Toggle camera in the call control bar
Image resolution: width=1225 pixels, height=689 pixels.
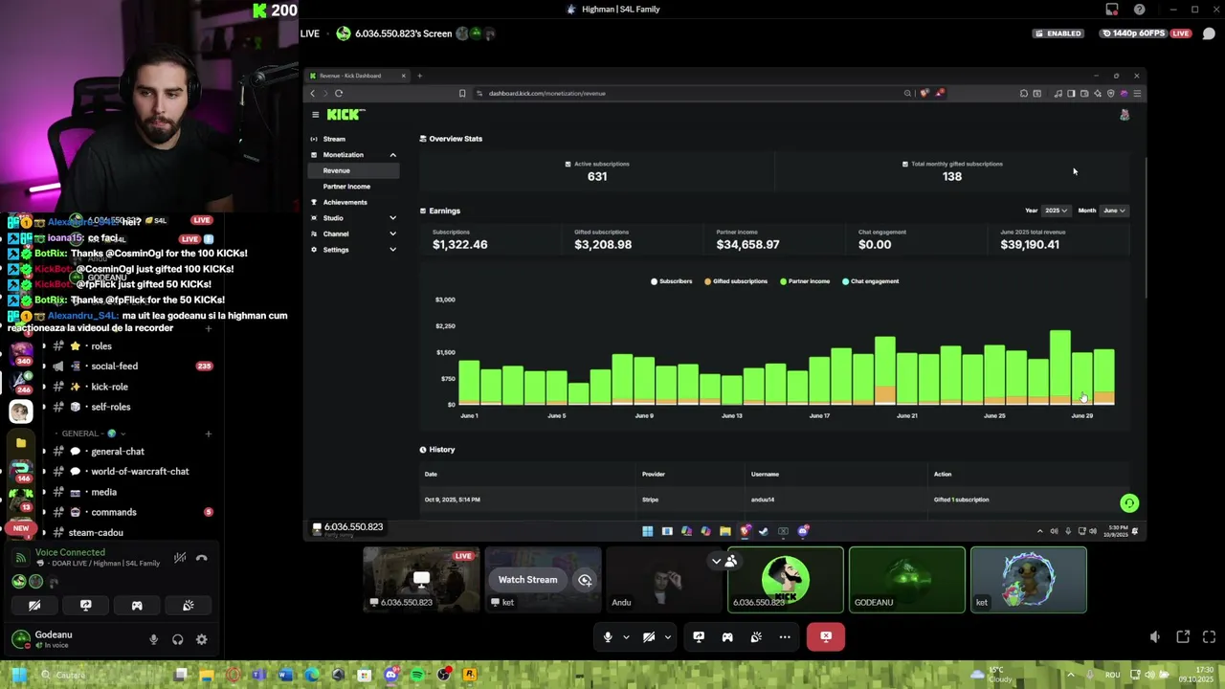[x=649, y=636]
